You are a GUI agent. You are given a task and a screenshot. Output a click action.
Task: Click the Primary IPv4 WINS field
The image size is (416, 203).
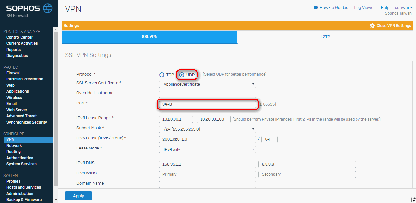point(208,174)
